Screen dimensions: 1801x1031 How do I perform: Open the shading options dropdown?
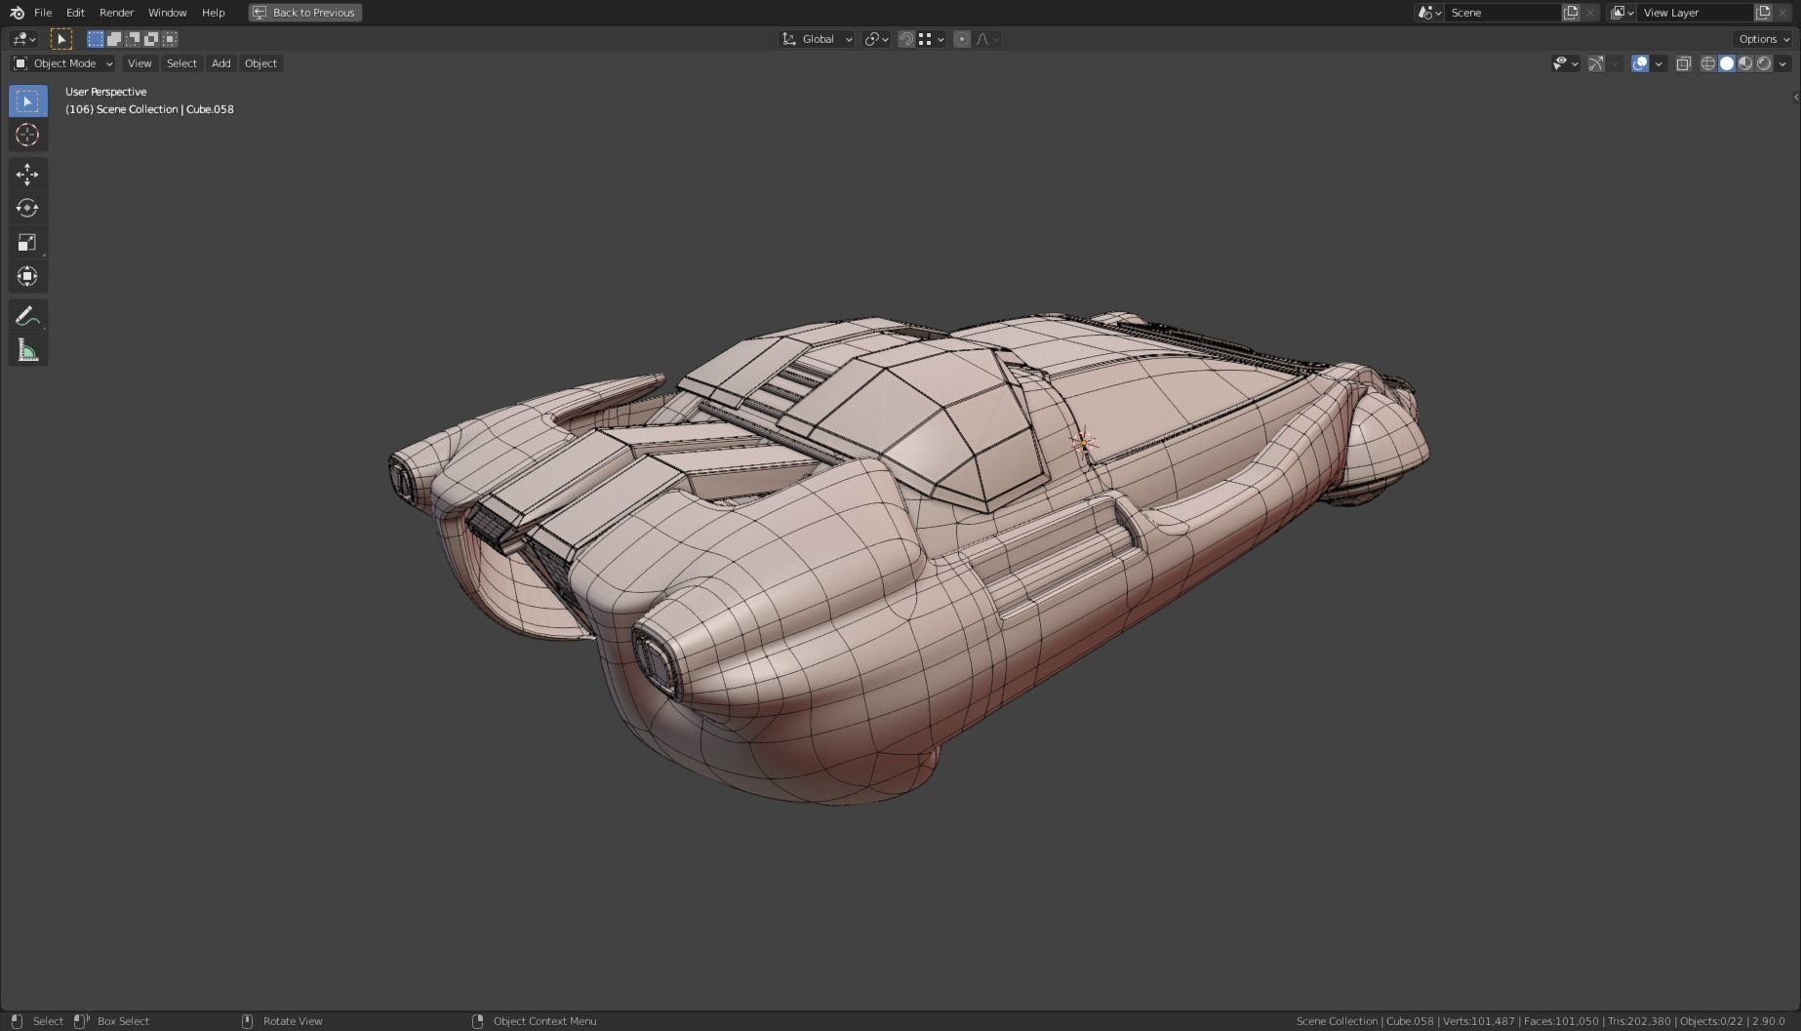[x=1782, y=63]
